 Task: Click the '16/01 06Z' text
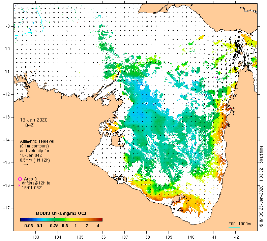(32, 187)
